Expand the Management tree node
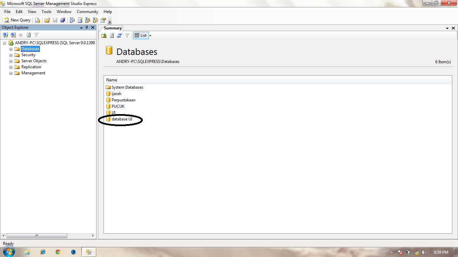Viewport: 458px width, 257px height. click(11, 73)
